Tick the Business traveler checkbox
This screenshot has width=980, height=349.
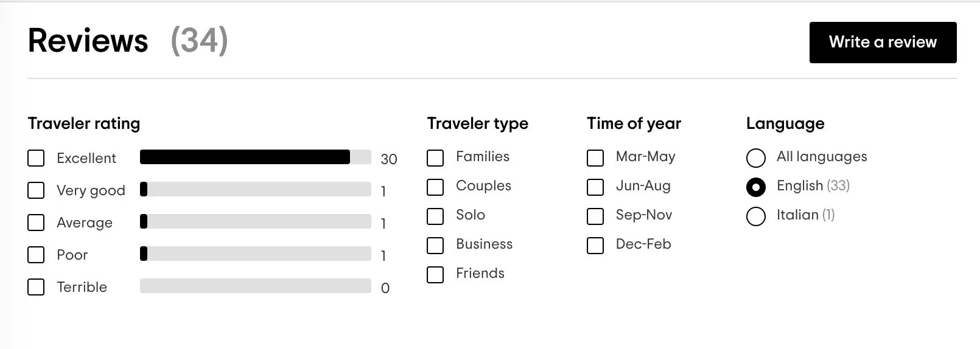(435, 246)
